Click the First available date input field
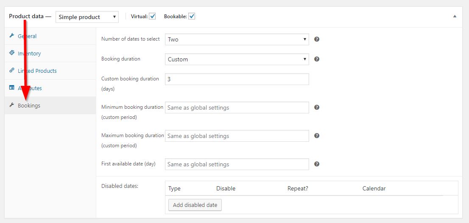Viewport: 469px width, 223px height. tap(237, 164)
